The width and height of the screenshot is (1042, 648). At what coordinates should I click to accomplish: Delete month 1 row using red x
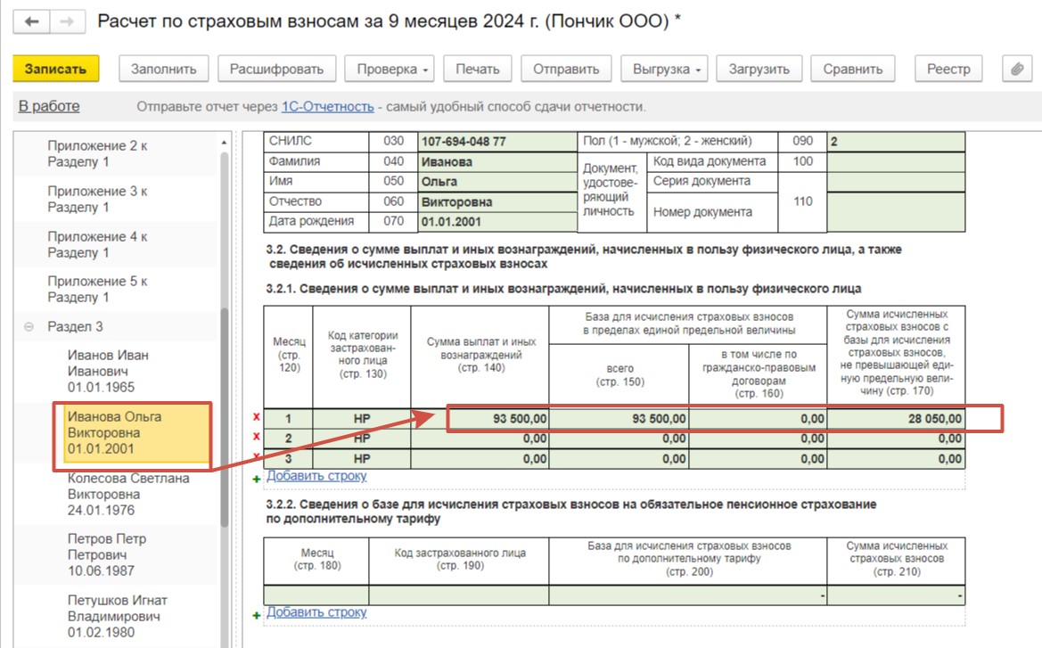[257, 417]
